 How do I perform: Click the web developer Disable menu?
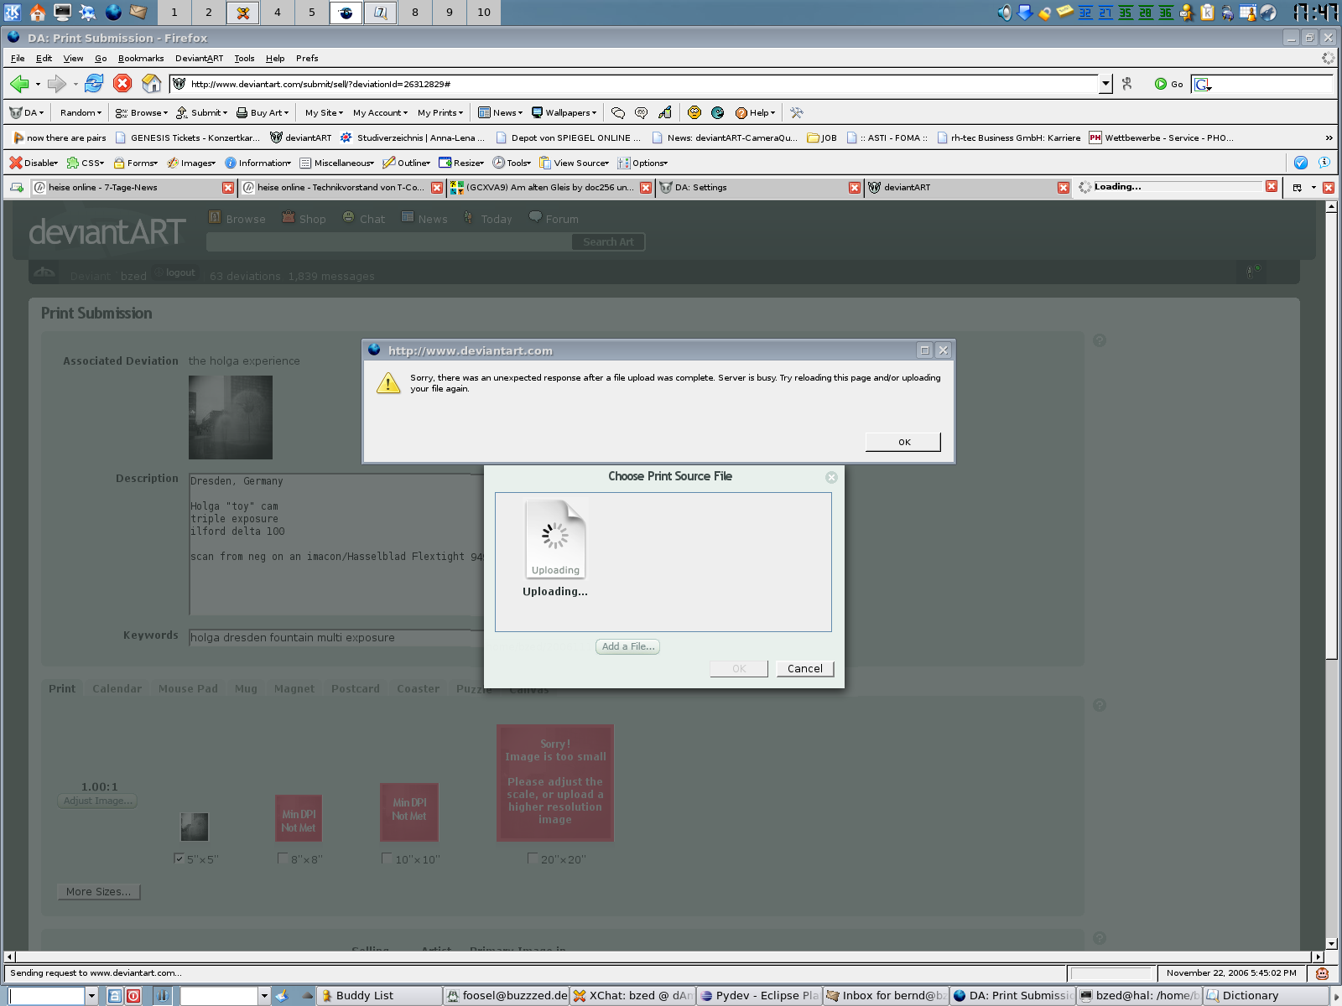(34, 163)
